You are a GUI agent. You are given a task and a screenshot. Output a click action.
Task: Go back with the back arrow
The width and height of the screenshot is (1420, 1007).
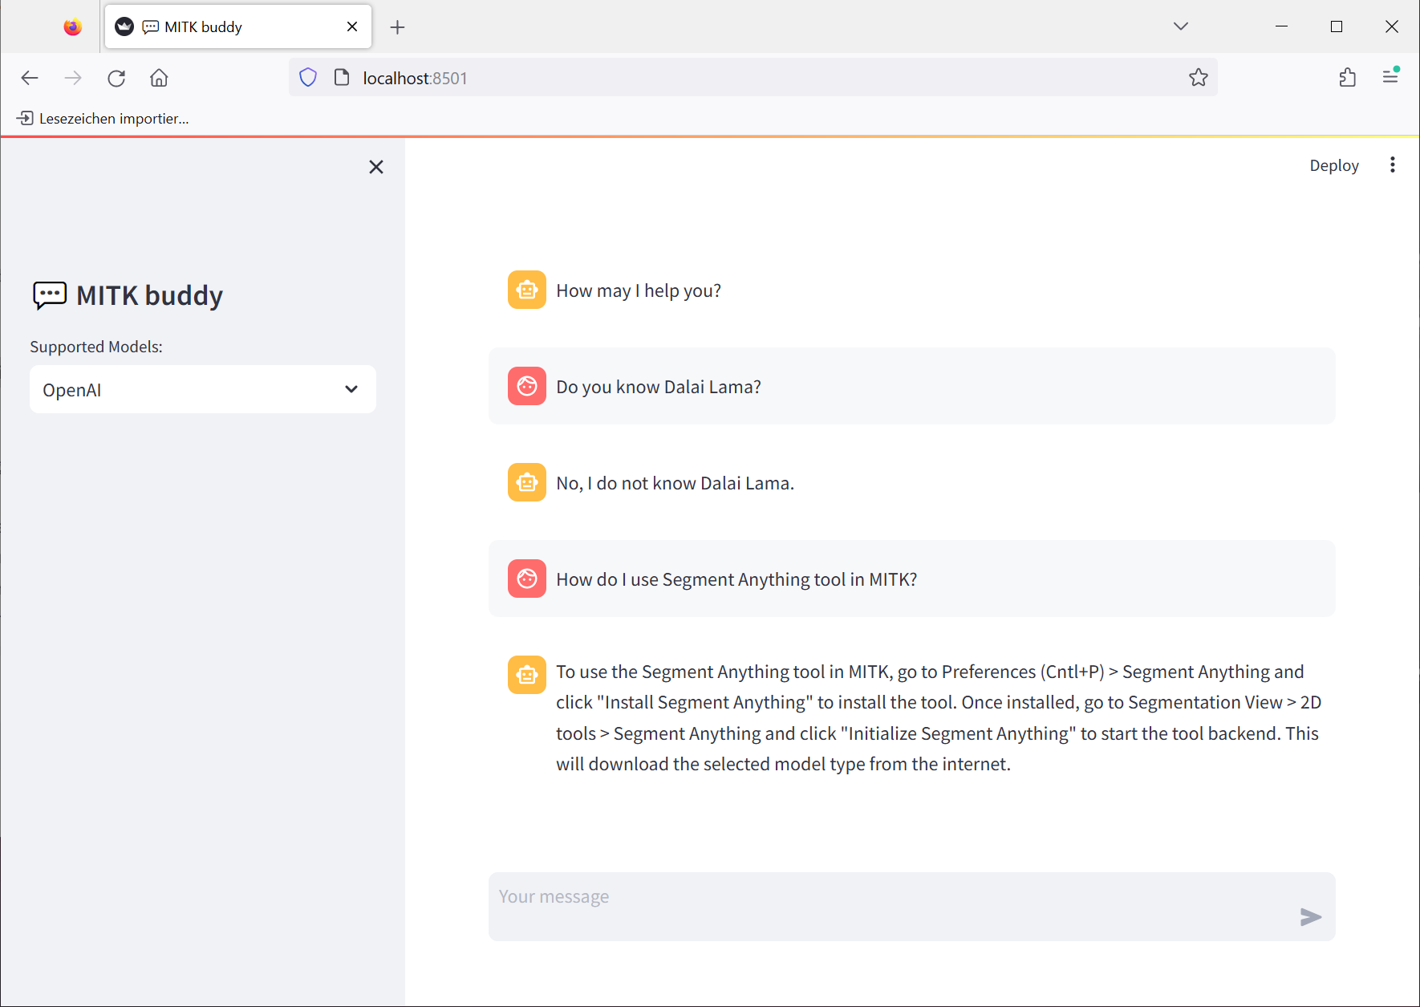[30, 77]
